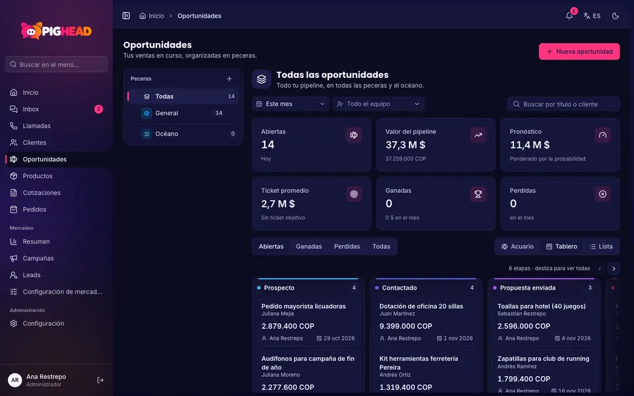
Task: Click the Inbox badge showing 2
Action: (x=98, y=109)
